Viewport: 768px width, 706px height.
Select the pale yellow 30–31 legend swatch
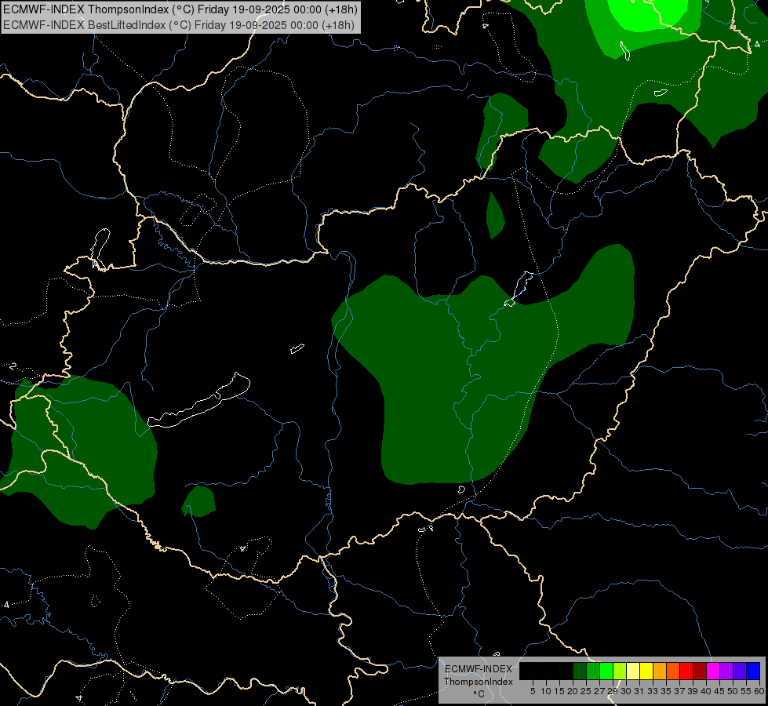click(x=633, y=671)
